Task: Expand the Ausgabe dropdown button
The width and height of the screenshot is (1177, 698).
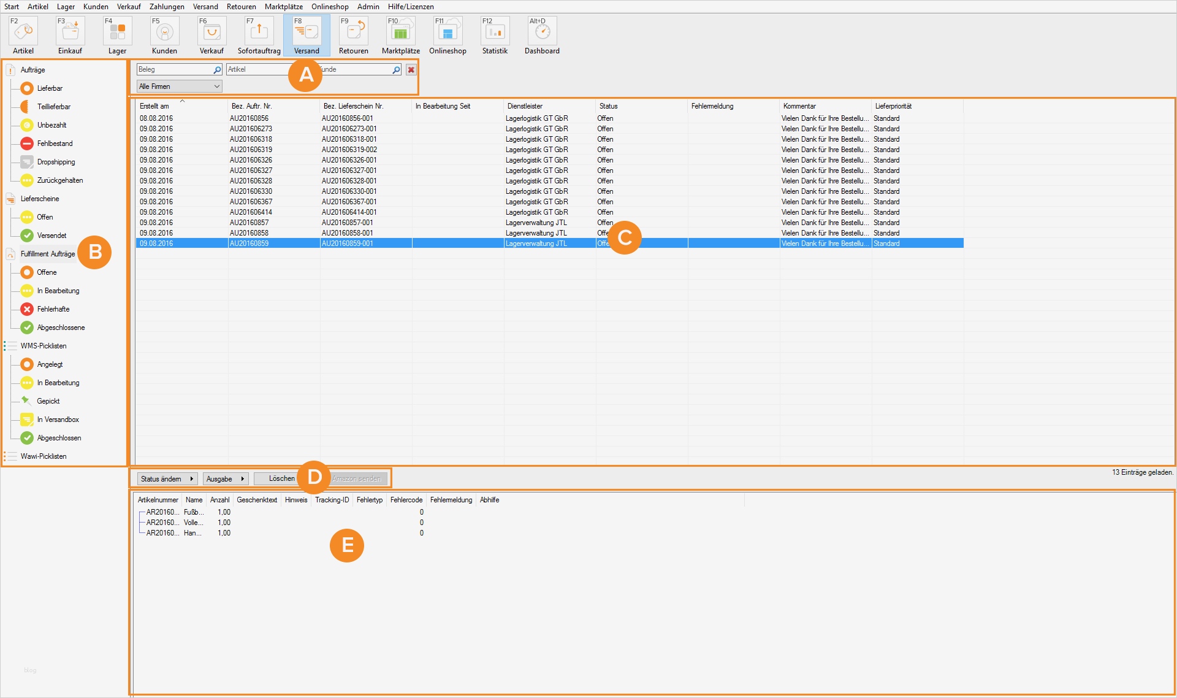Action: (225, 479)
